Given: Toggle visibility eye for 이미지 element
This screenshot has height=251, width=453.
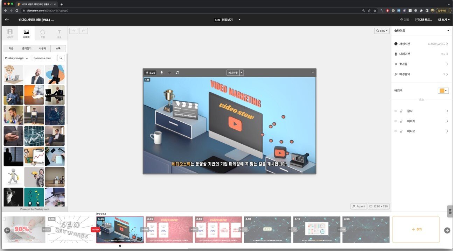Looking at the screenshot, I should point(396,121).
